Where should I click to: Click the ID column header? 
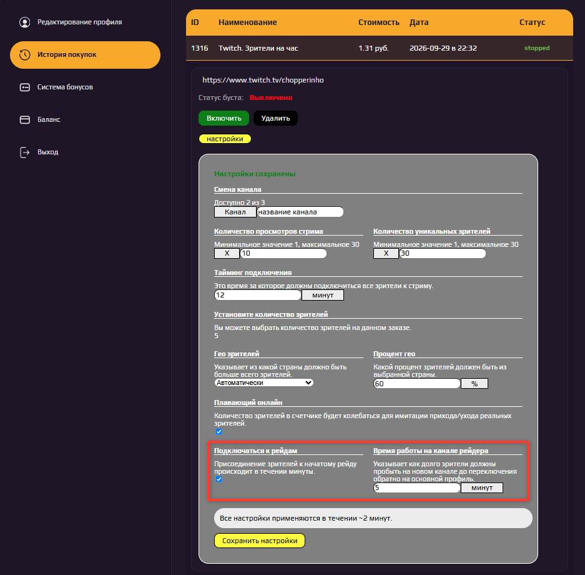[195, 22]
